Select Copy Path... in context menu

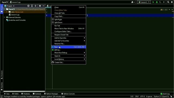pos(69,16)
